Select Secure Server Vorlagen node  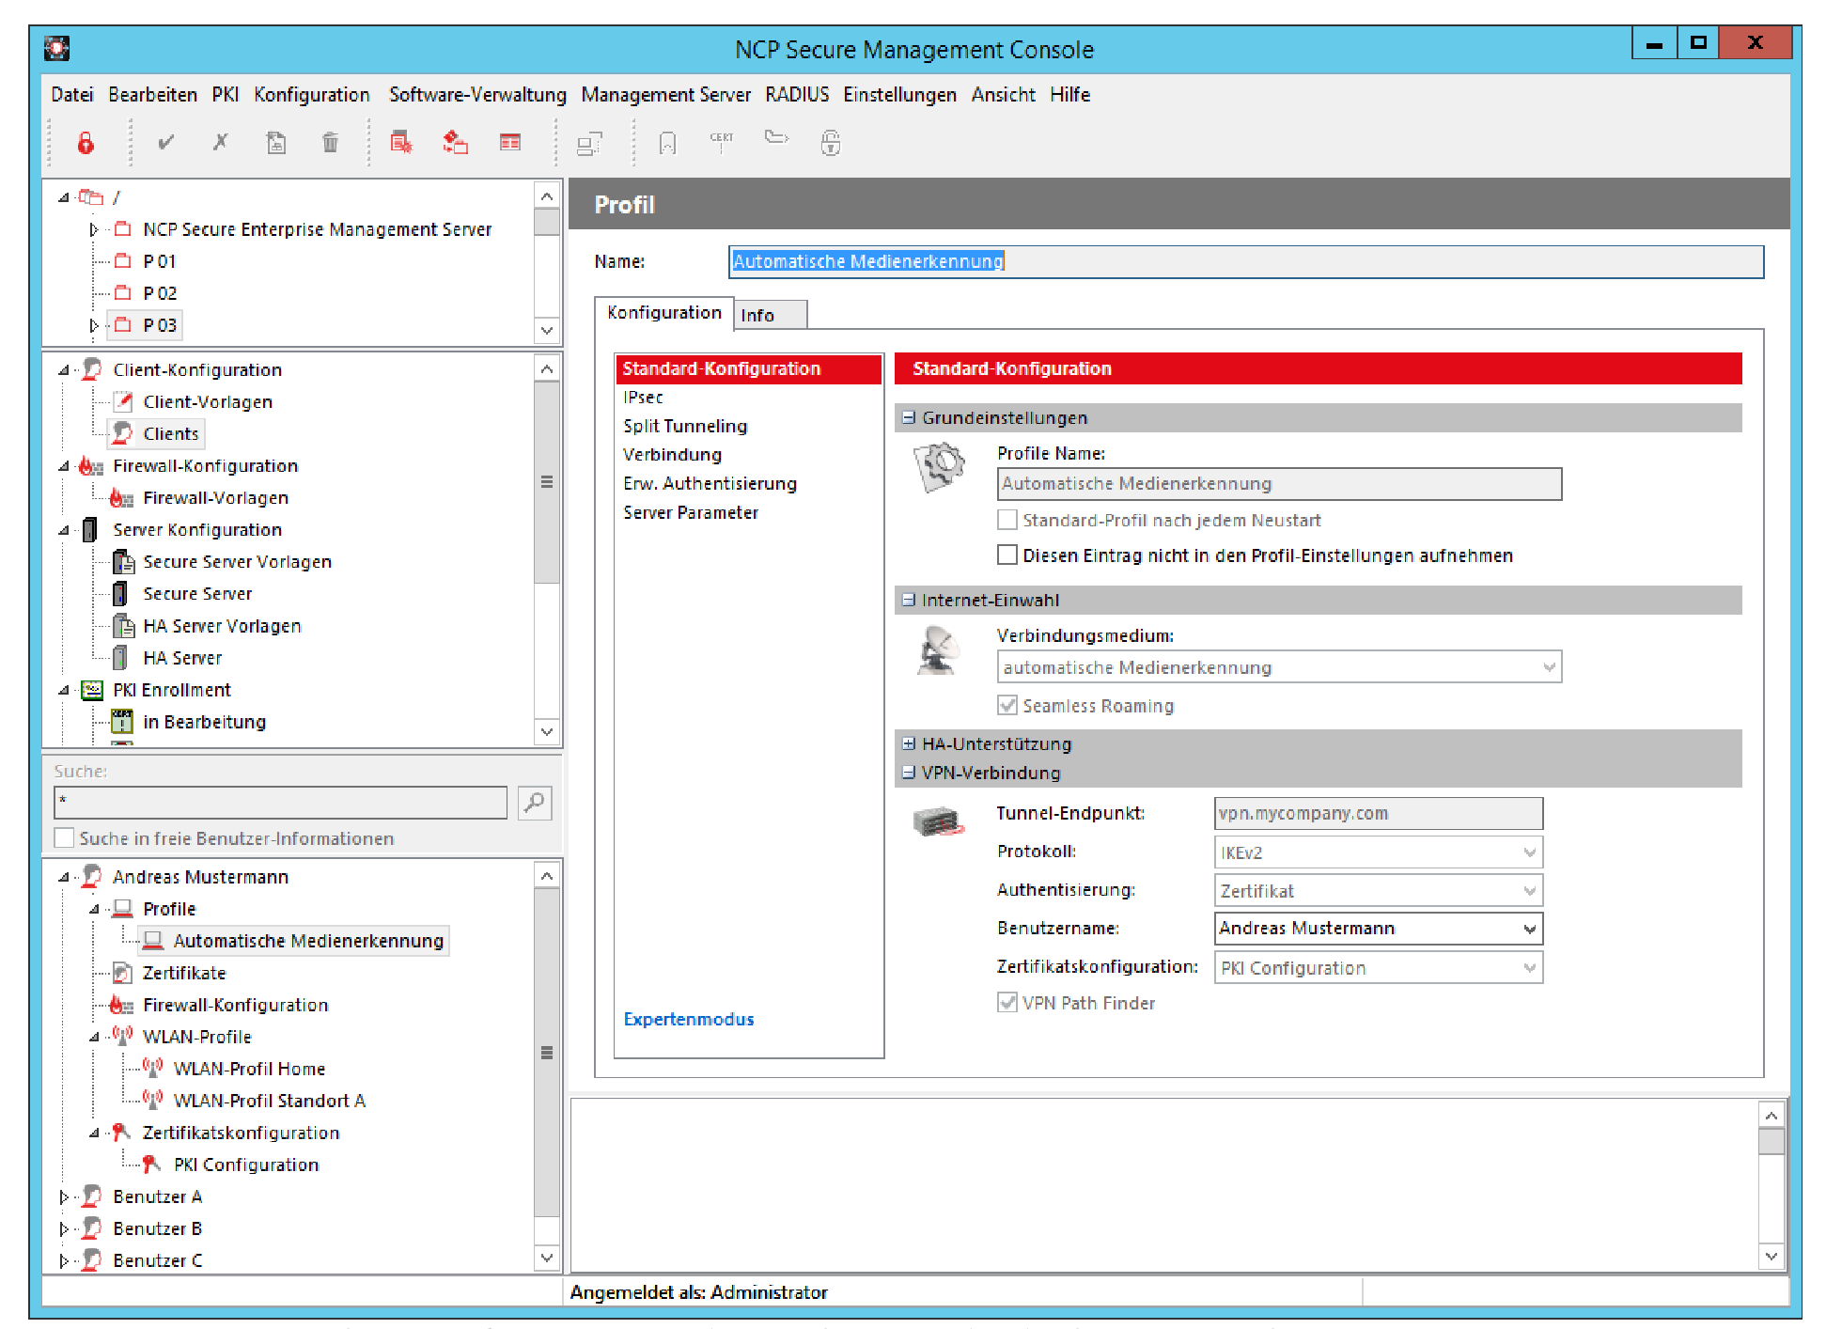(237, 562)
